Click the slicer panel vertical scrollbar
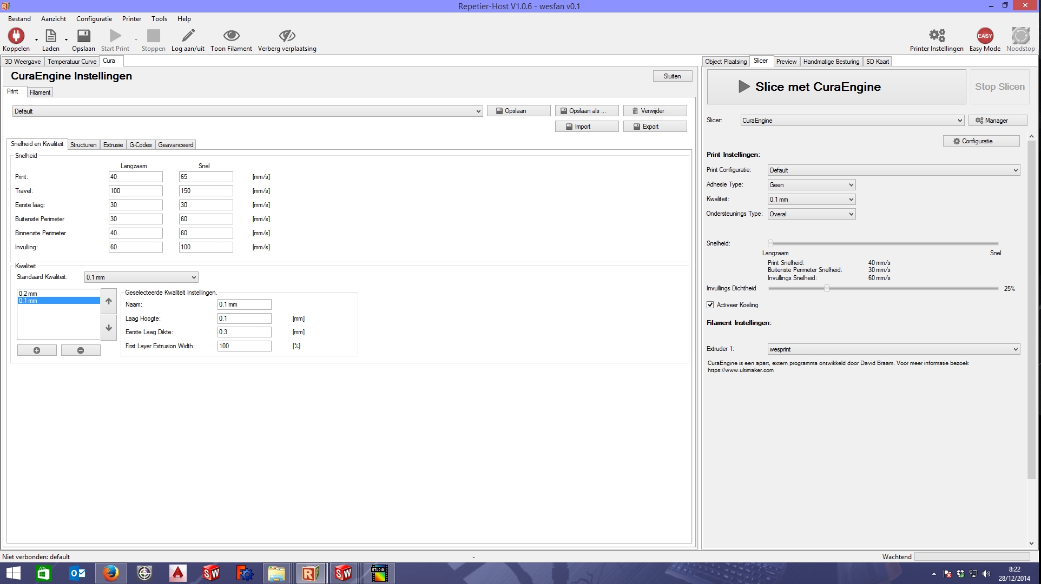This screenshot has height=584, width=1041. point(1031,309)
